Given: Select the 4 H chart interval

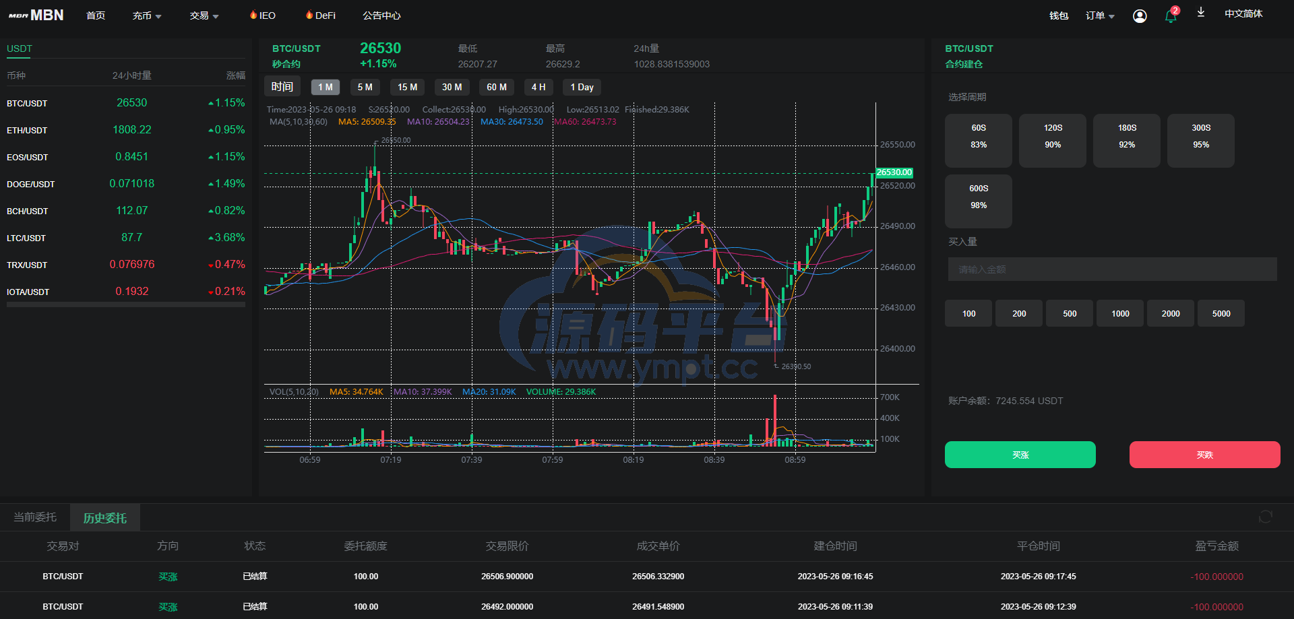Looking at the screenshot, I should (x=538, y=87).
